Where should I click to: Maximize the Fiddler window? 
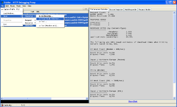click(171, 2)
